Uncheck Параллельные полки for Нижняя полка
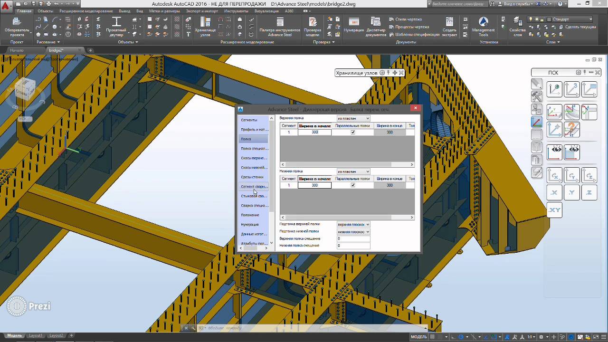 [x=352, y=185]
